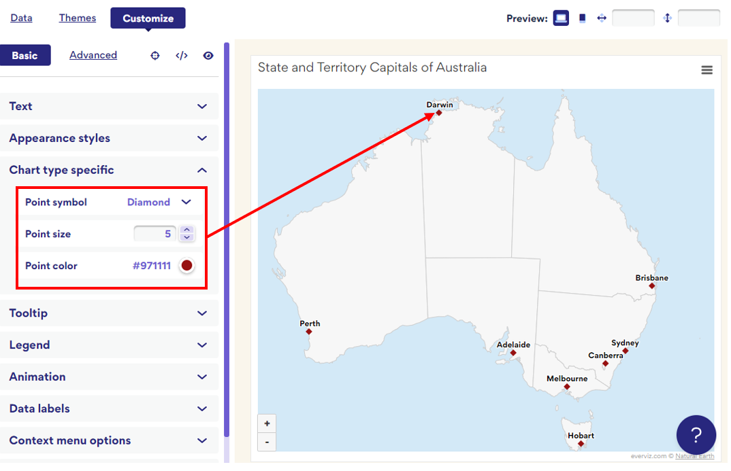Viewport: 731px width, 471px height.
Task: Collapse the Chart type specific section
Action: [x=201, y=170]
